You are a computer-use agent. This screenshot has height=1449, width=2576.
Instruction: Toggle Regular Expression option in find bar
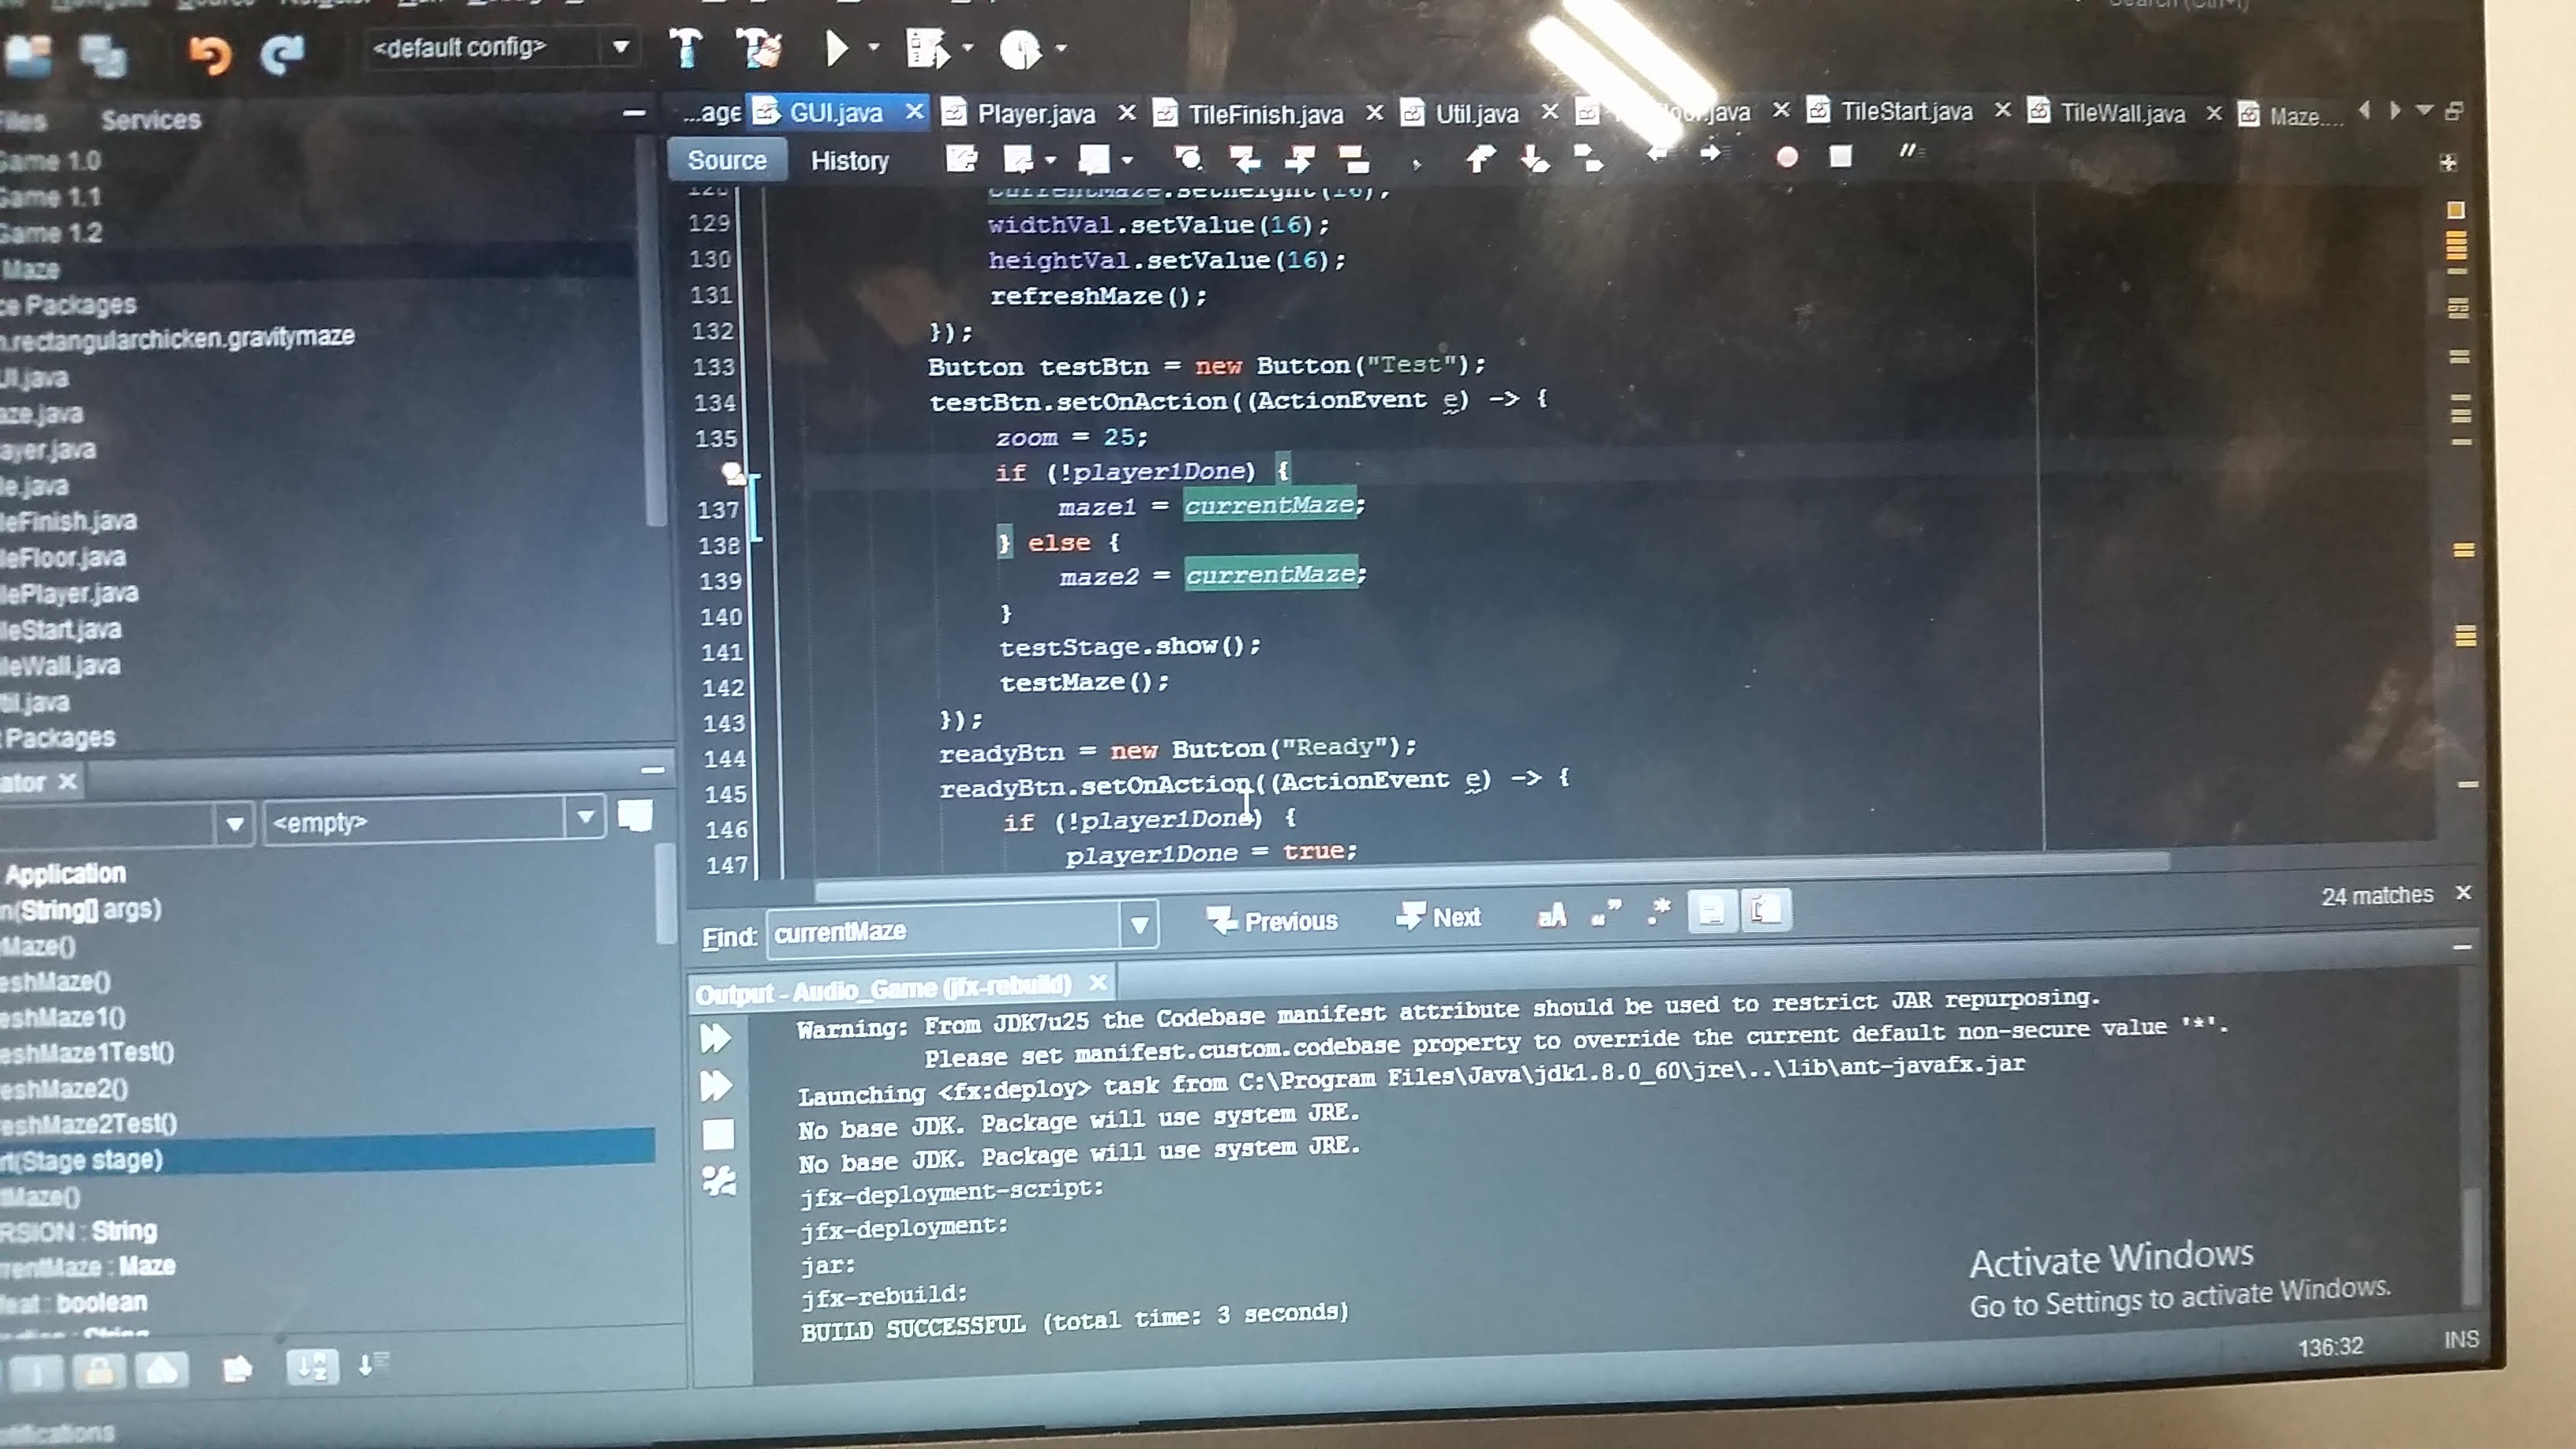(1658, 911)
